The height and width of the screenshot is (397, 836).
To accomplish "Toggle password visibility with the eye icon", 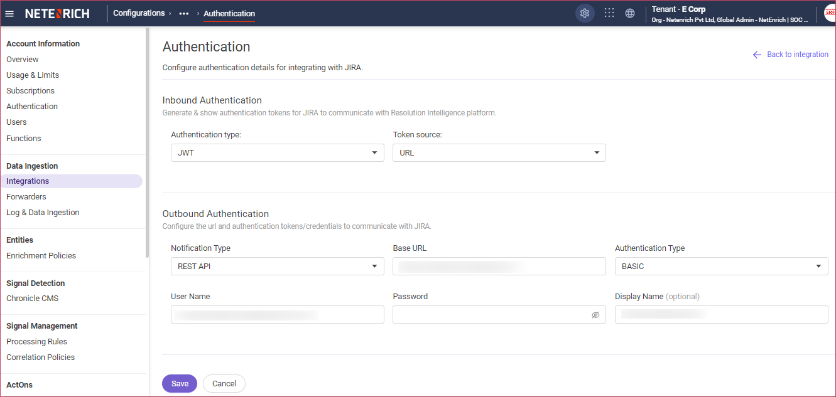I will pyautogui.click(x=595, y=314).
